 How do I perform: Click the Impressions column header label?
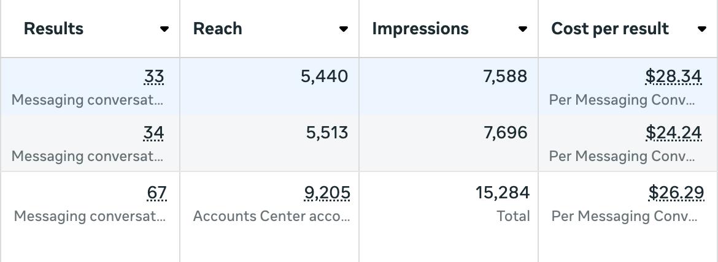pos(420,29)
